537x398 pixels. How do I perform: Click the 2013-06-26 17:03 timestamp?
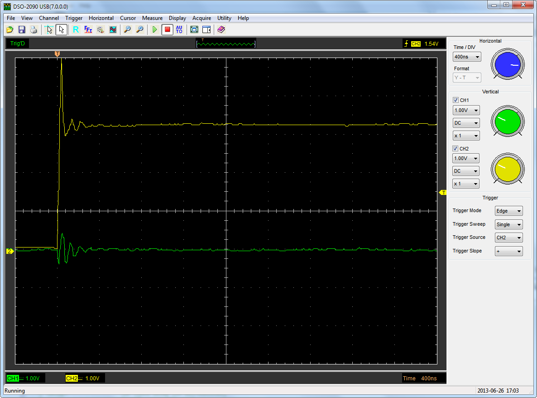[x=498, y=391]
